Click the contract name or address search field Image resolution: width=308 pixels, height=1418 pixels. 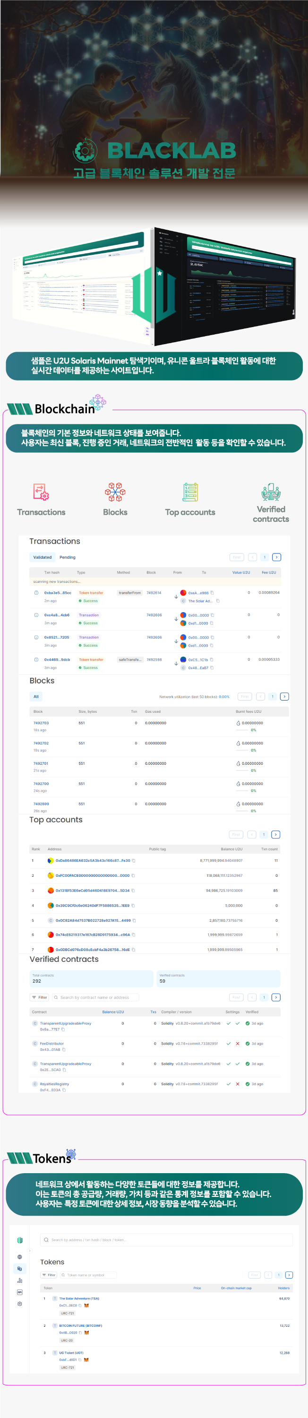click(96, 997)
